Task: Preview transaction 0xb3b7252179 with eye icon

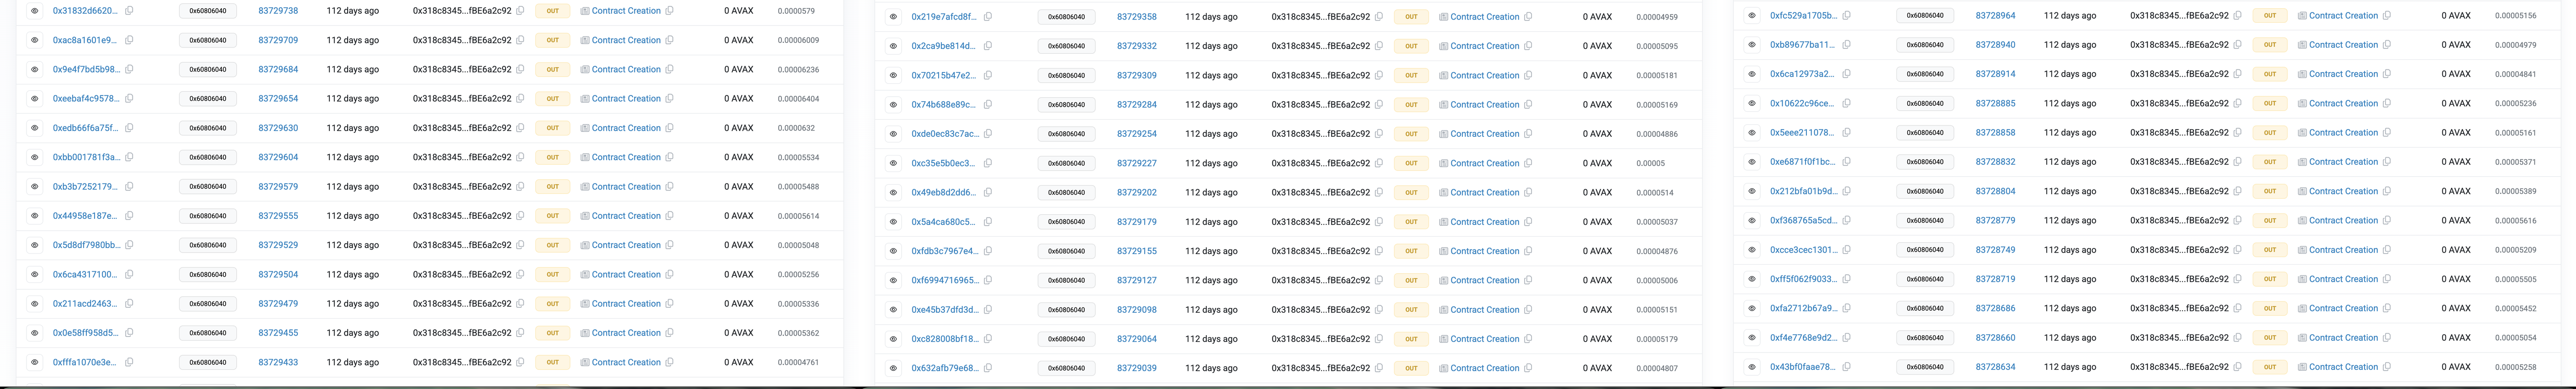Action: click(x=35, y=187)
